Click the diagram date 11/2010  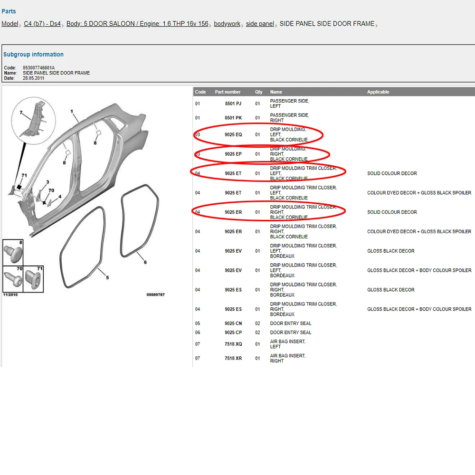click(10, 294)
